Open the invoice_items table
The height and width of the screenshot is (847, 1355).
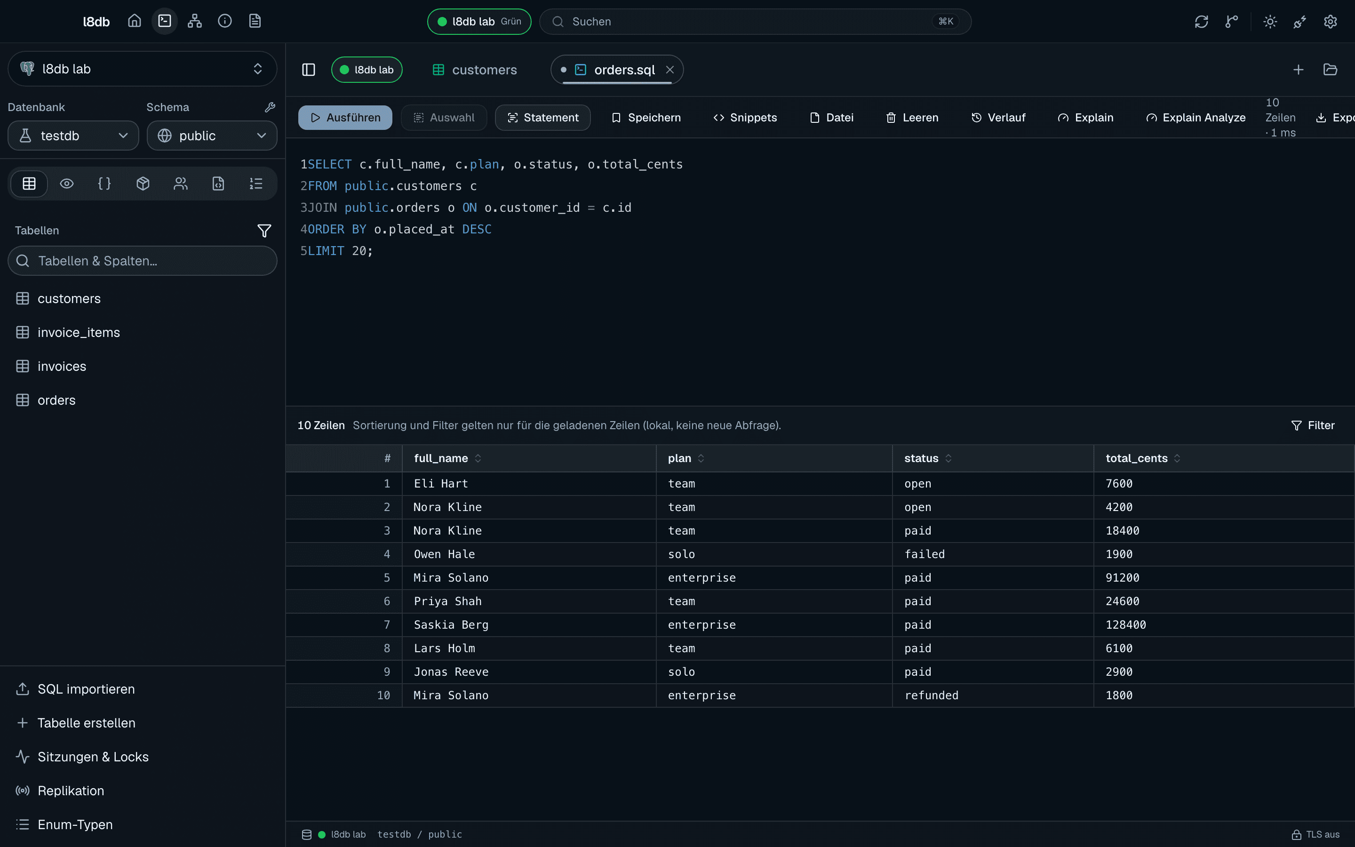142,332
